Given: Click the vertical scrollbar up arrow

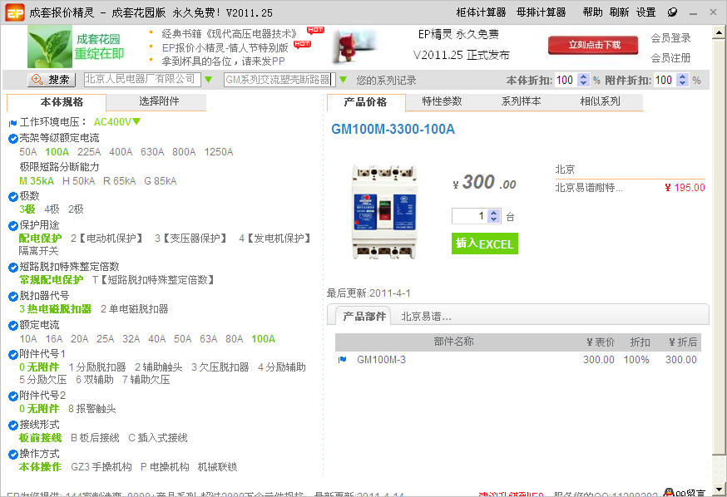Looking at the screenshot, I should [x=720, y=32].
